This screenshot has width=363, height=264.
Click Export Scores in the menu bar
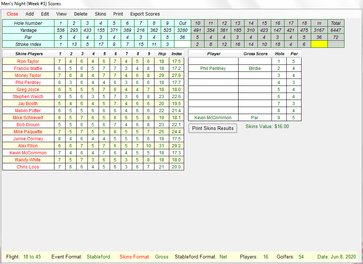tap(145, 14)
